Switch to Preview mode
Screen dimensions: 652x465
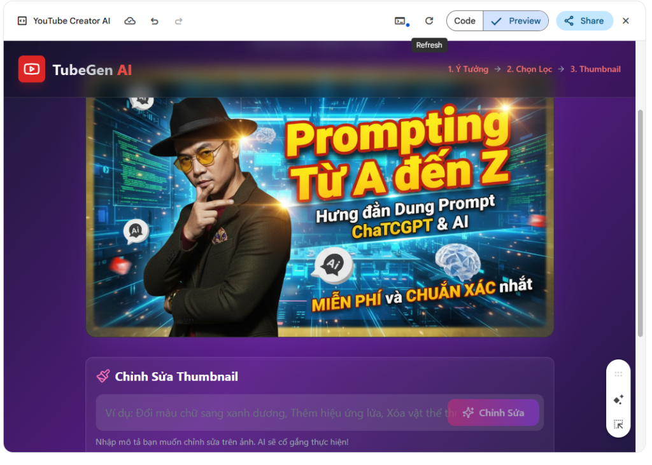(x=516, y=21)
